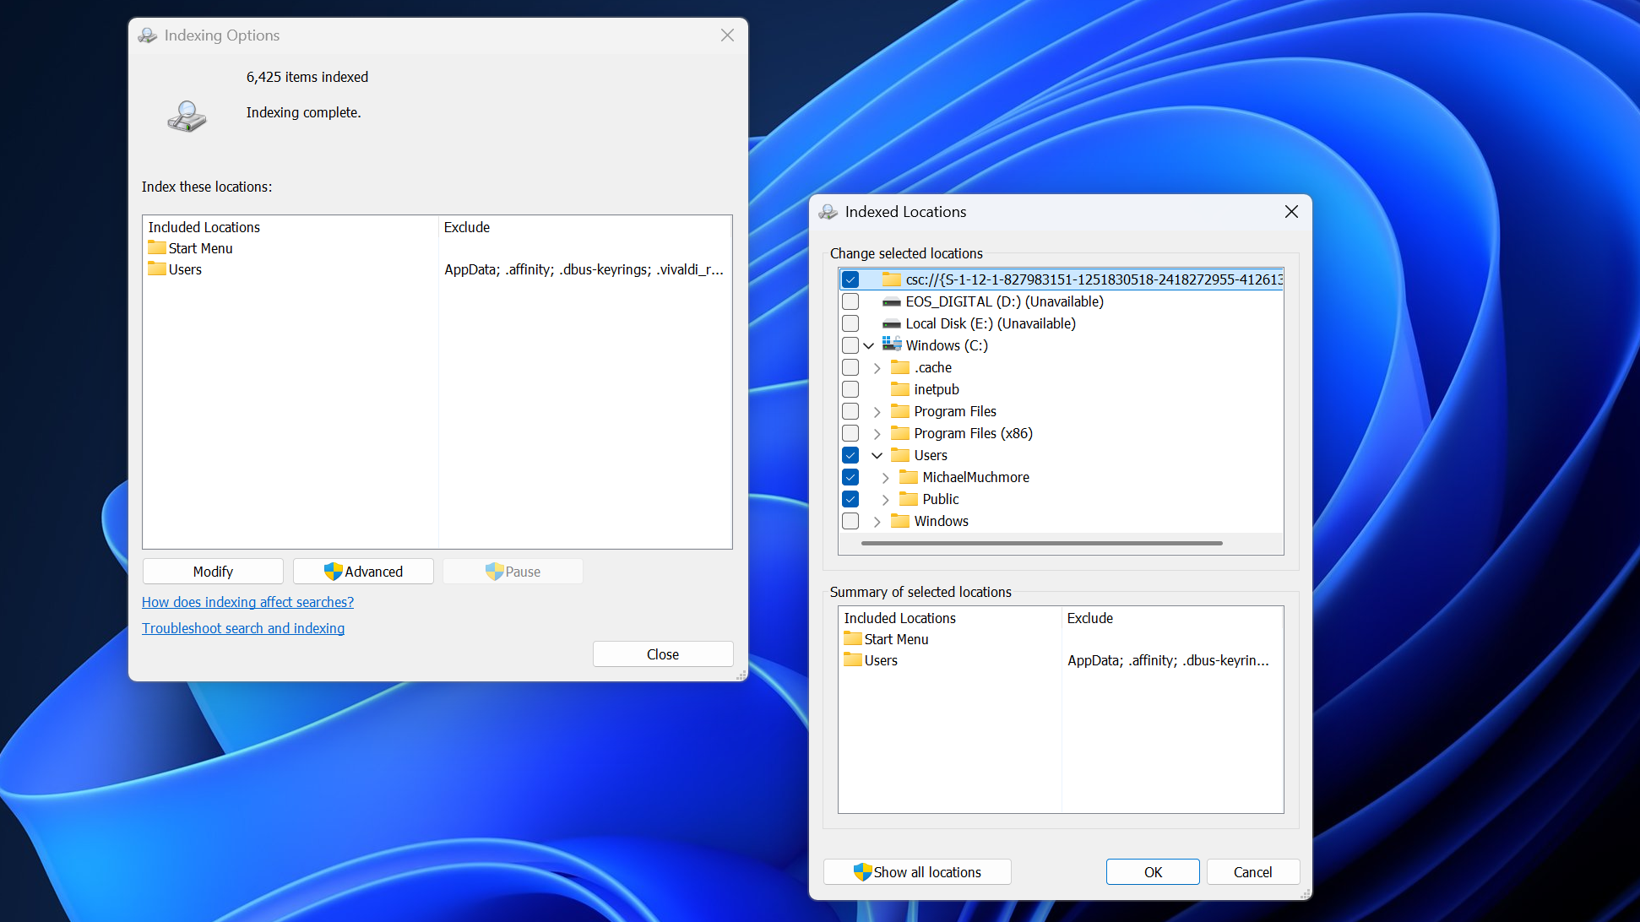Click the EOS_DIGITAL (D:) drive icon
The height and width of the screenshot is (922, 1640).
tap(891, 301)
